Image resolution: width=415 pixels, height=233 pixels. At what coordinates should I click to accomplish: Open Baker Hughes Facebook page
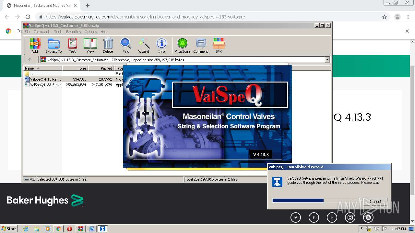coord(314,217)
